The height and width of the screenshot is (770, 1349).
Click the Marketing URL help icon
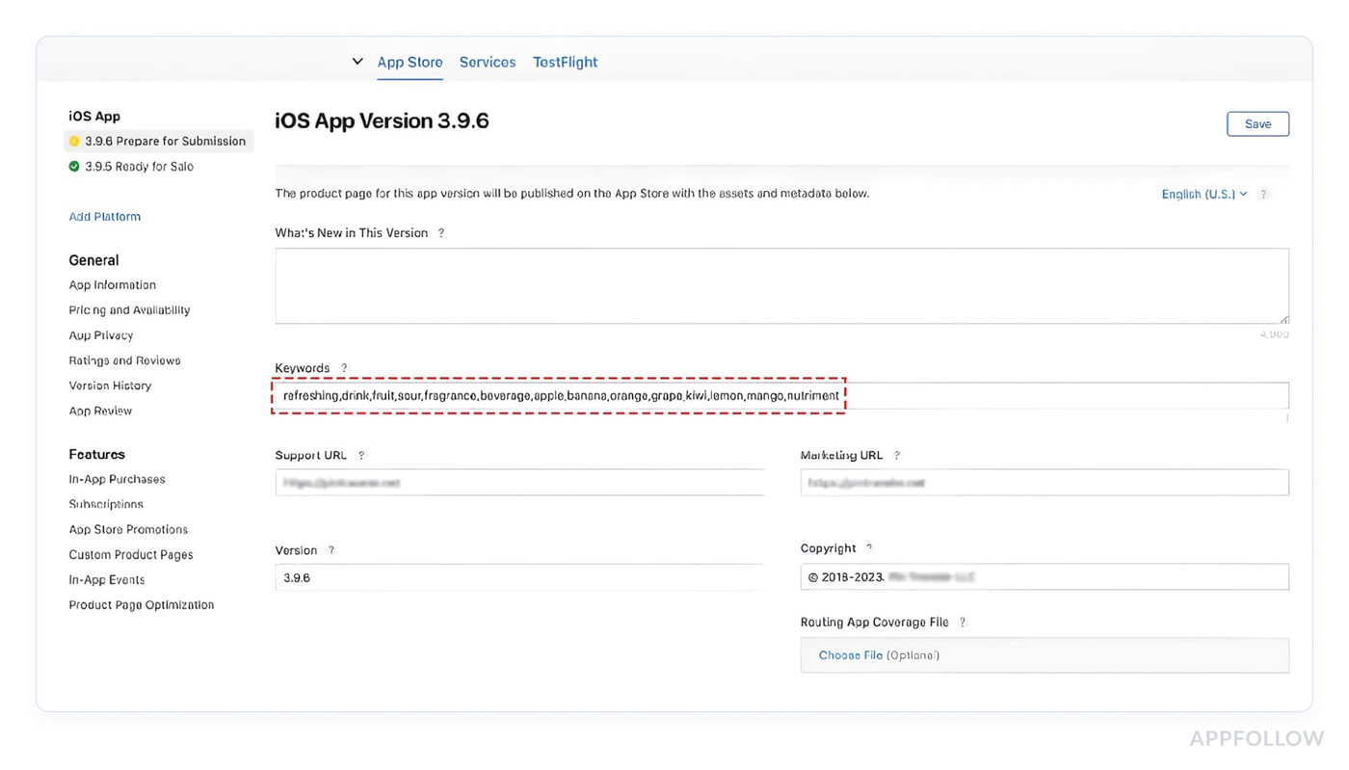click(897, 455)
